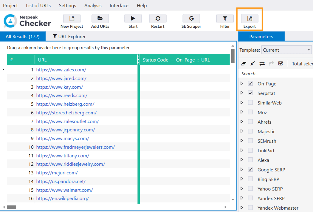
Task: Enable the Moz checkbox
Action: (250, 112)
